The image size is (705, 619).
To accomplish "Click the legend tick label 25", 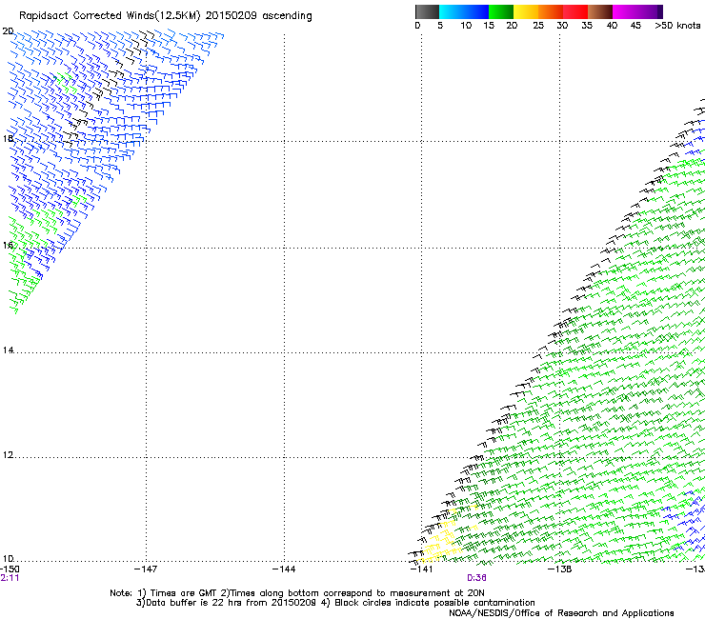I will point(538,26).
